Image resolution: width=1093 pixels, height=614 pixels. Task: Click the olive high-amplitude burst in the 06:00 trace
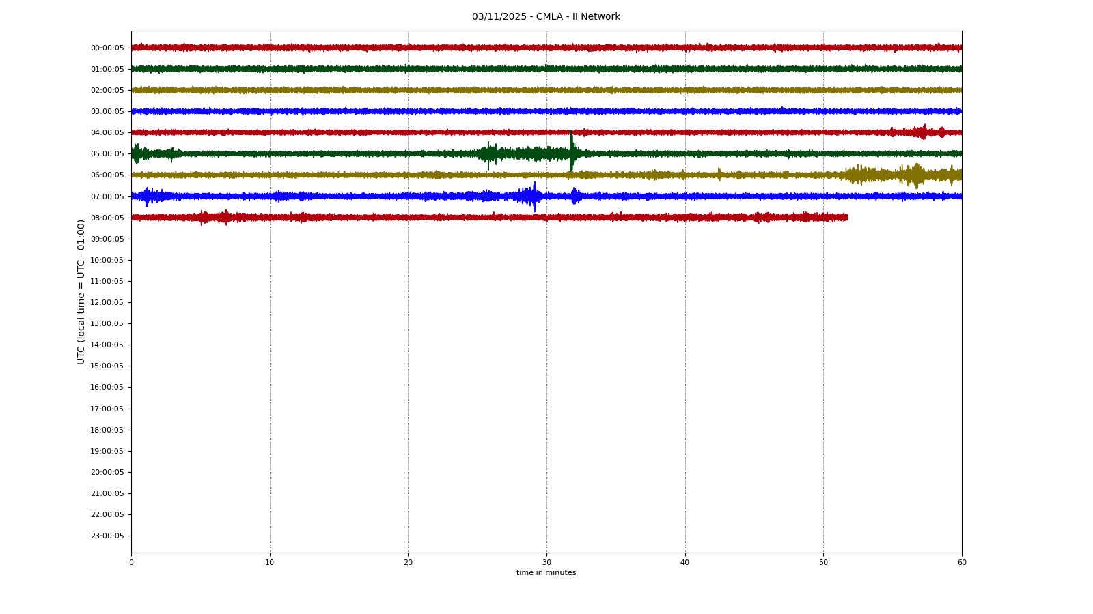tap(915, 175)
